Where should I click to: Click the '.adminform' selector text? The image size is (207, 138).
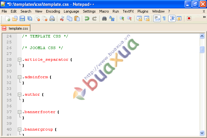[35, 77]
